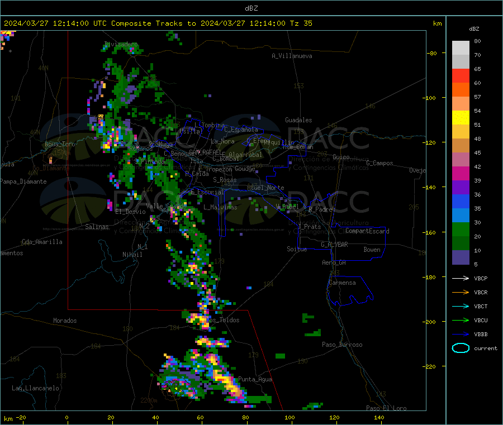Click the red 60-65 dBZ color swatch

coord(461,75)
